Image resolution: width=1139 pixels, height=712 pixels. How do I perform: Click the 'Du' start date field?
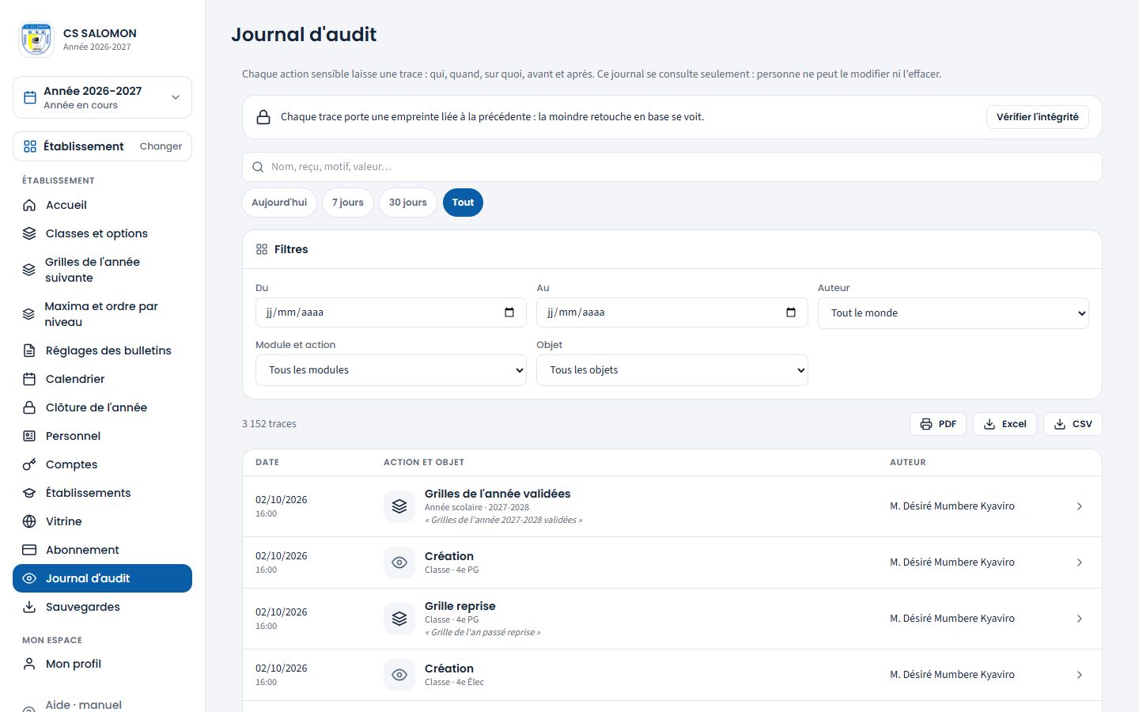pos(391,312)
